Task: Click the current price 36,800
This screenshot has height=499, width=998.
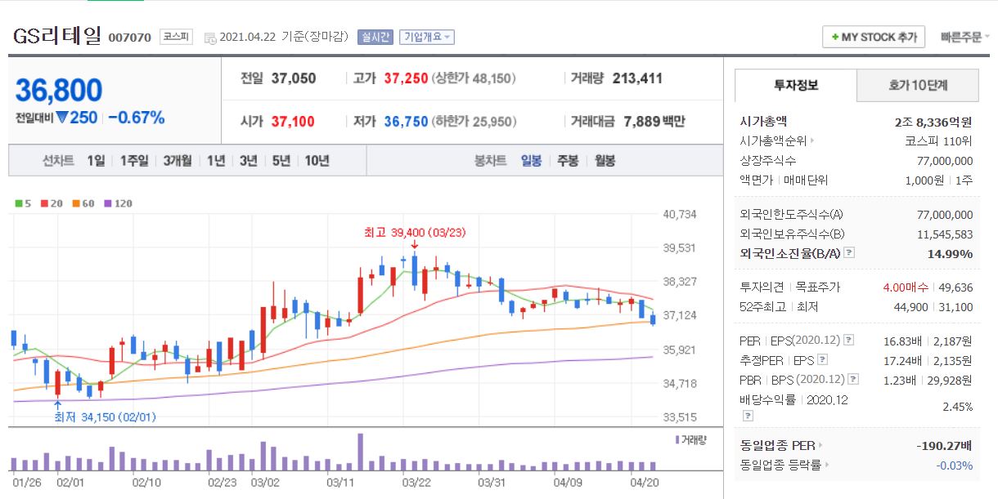Action: pyautogui.click(x=59, y=90)
